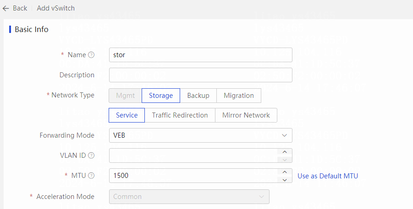Click the Add vSwitch page title
Image resolution: width=413 pixels, height=209 pixels.
(55, 8)
